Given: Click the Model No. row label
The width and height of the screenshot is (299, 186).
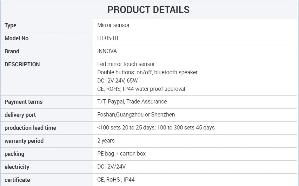Looking at the screenshot, I should [17, 38].
